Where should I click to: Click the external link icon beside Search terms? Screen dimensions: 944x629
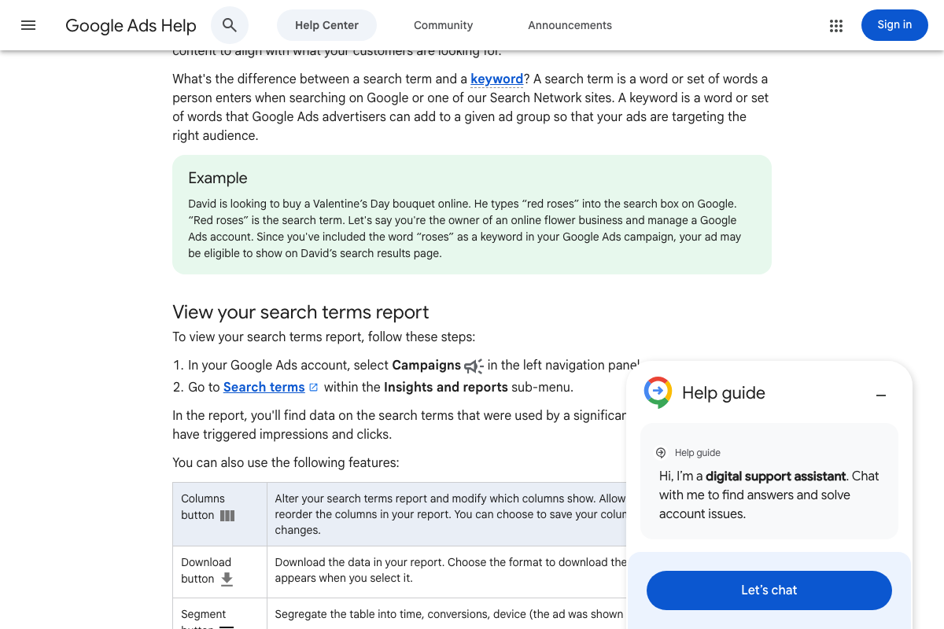(x=313, y=387)
